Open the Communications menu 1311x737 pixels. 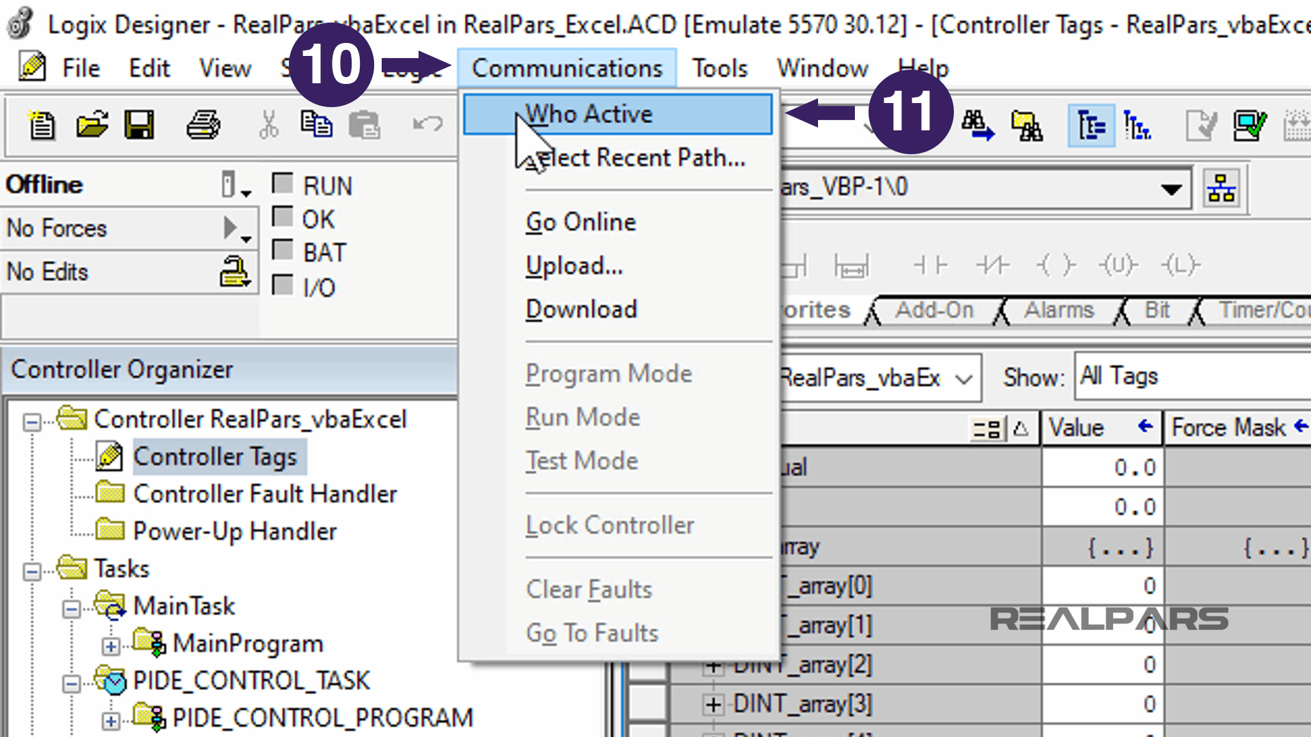pos(567,68)
